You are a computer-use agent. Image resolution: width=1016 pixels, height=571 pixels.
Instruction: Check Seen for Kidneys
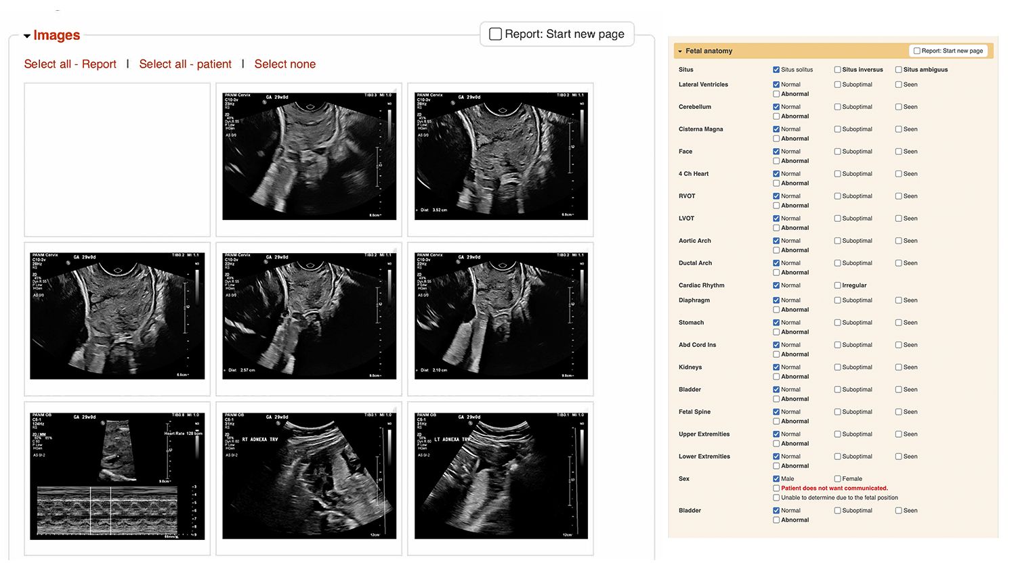(x=898, y=367)
